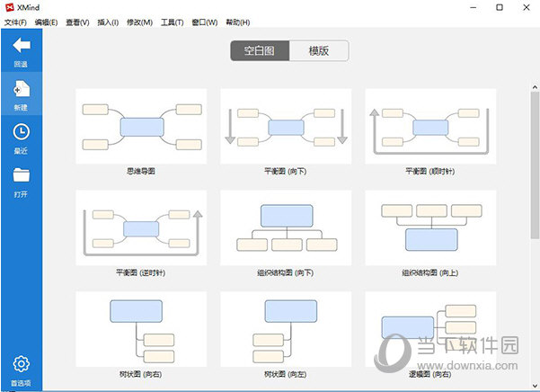Click the vertical scrollbar thumb

point(535,165)
